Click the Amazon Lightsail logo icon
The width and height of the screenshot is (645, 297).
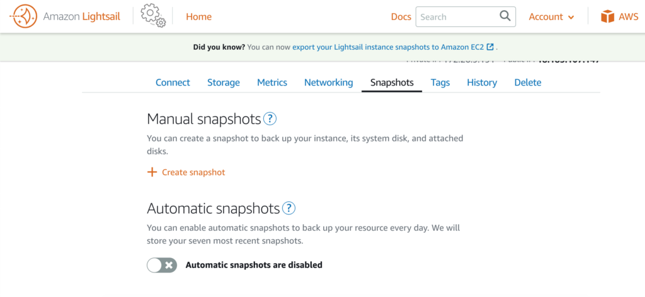pyautogui.click(x=23, y=16)
